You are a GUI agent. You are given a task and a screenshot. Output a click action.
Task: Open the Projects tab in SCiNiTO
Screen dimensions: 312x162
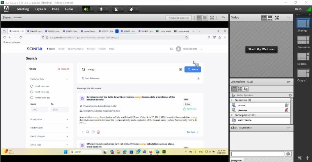tap(102, 49)
